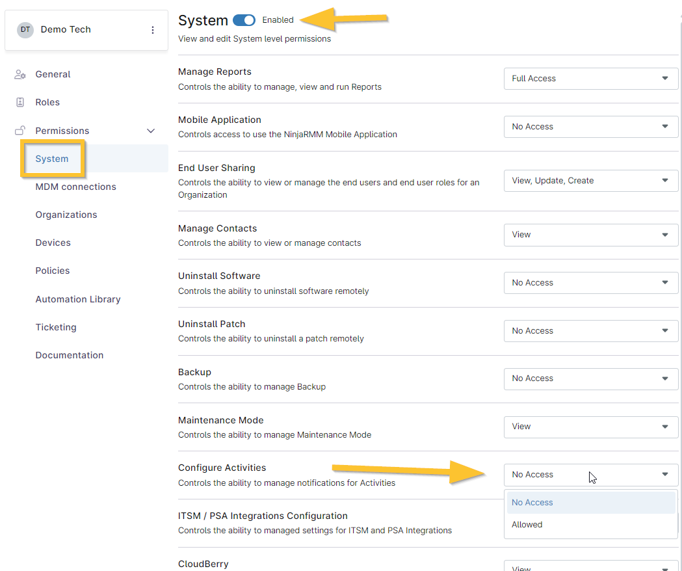This screenshot has height=571, width=682.
Task: Go to Organizations permissions
Action: click(x=66, y=215)
